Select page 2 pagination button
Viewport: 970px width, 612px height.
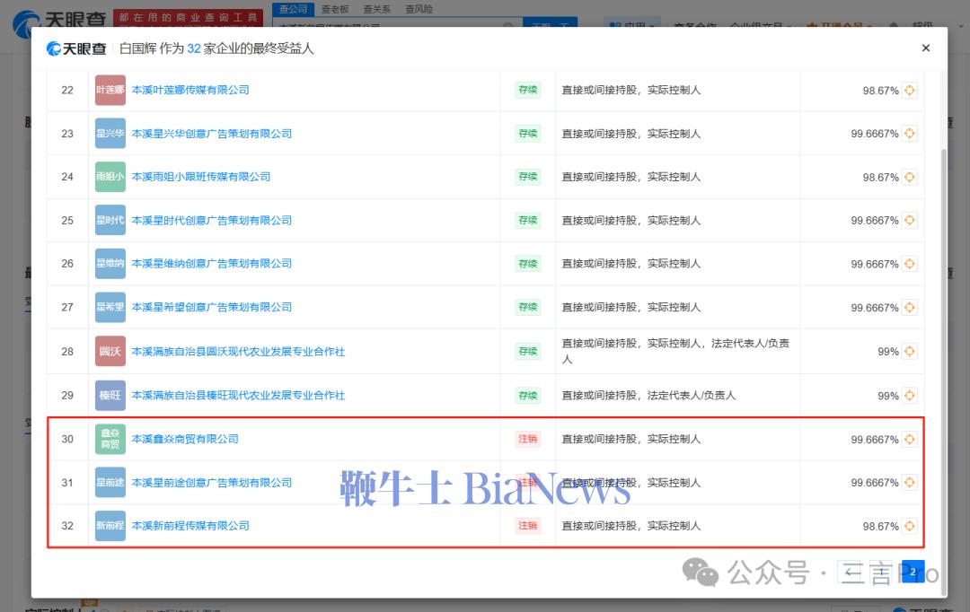(913, 572)
